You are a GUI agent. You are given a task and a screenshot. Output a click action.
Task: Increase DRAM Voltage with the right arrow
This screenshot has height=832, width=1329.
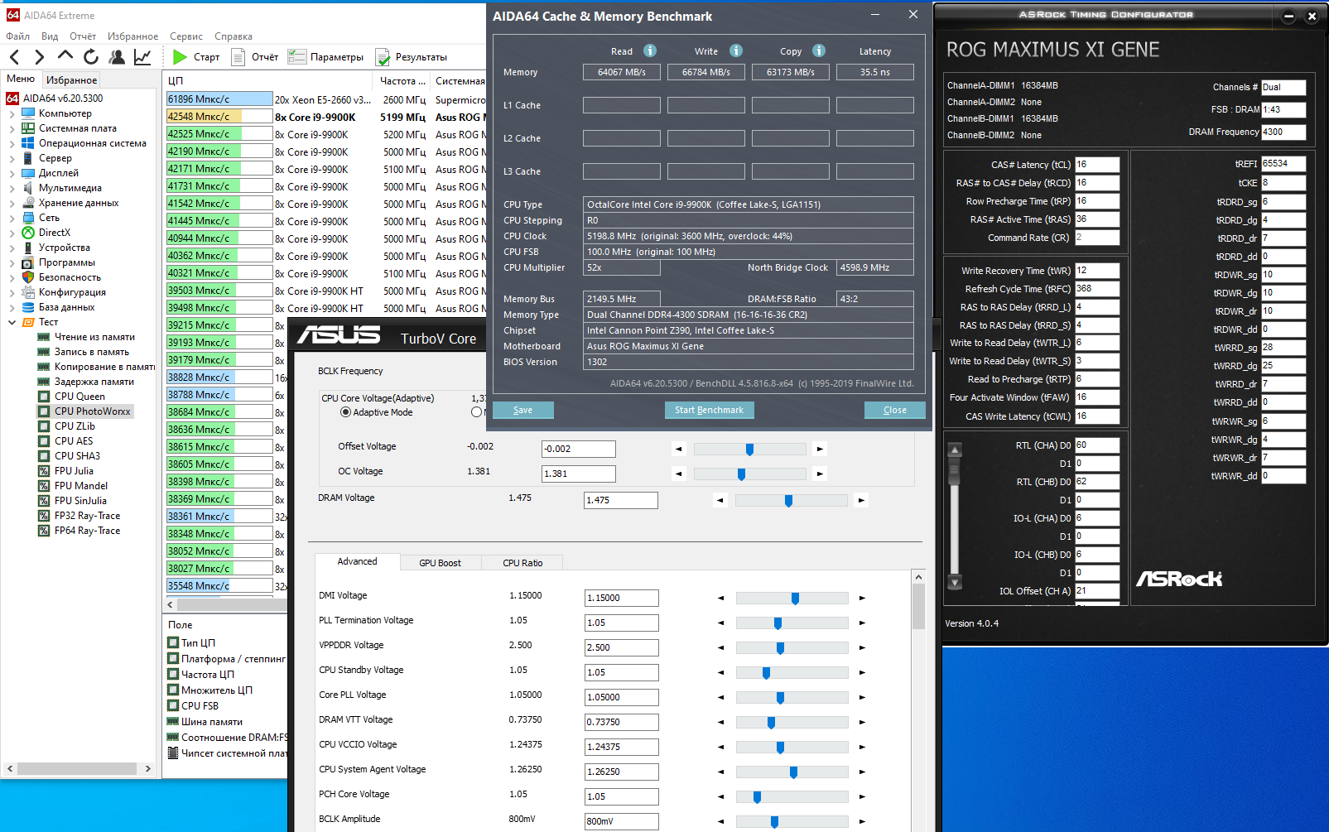click(861, 500)
